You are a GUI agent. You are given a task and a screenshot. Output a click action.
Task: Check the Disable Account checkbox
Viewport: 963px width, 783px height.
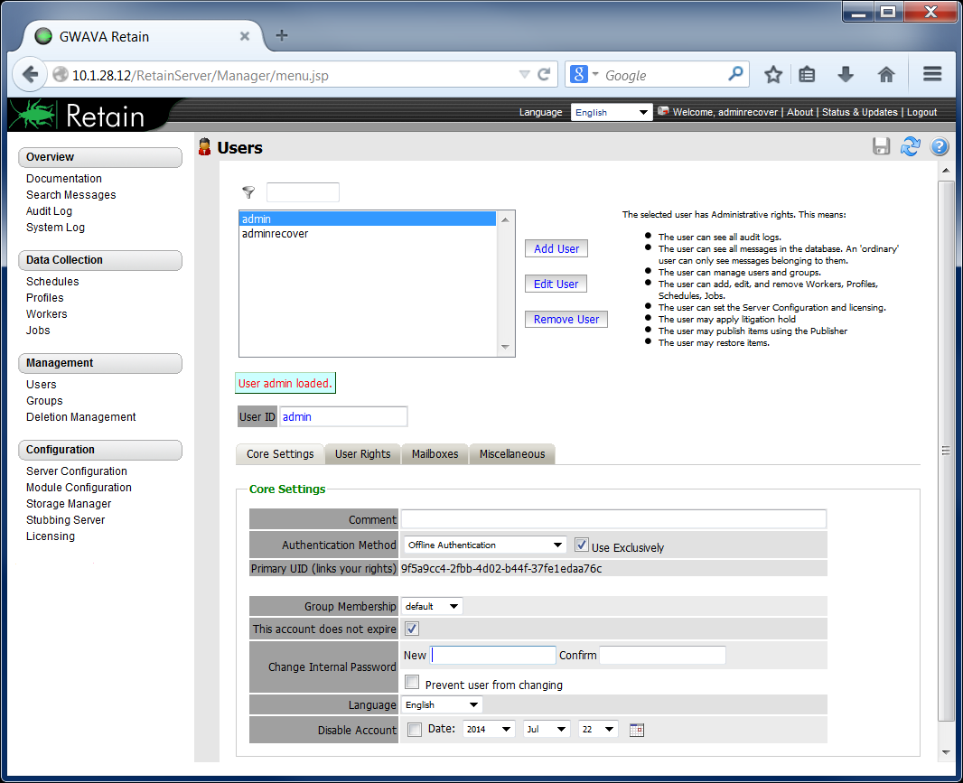(x=415, y=730)
